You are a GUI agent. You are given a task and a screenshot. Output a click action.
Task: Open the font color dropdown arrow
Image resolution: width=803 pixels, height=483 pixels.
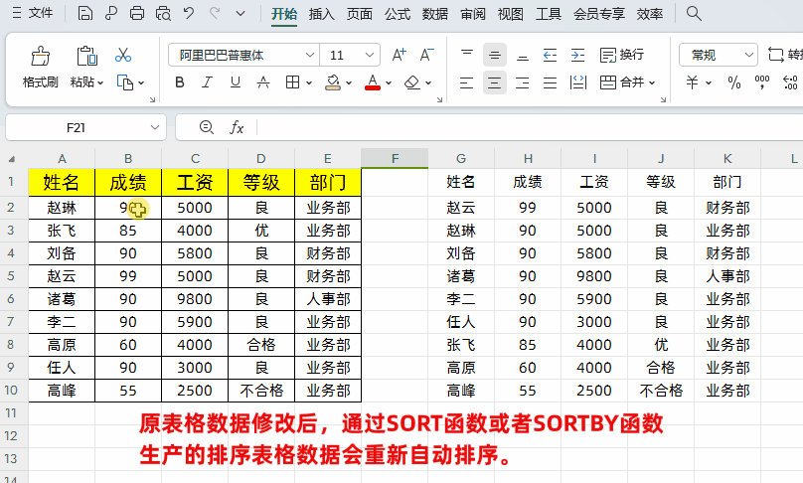tap(389, 82)
